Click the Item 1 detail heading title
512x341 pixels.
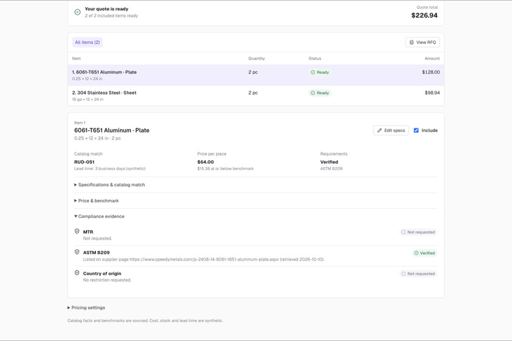(x=112, y=130)
